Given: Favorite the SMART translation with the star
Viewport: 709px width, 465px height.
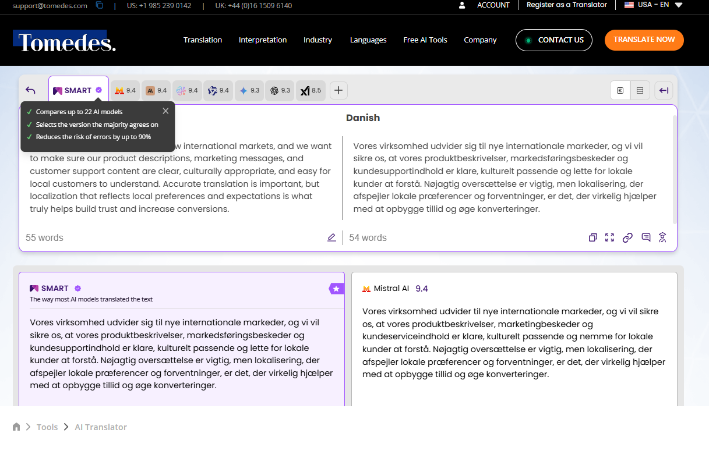Looking at the screenshot, I should click(x=336, y=288).
